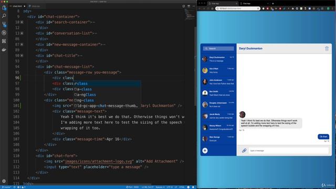Click the 'Ok then' sent message bubble
The height and width of the screenshot is (189, 336).
323,136
